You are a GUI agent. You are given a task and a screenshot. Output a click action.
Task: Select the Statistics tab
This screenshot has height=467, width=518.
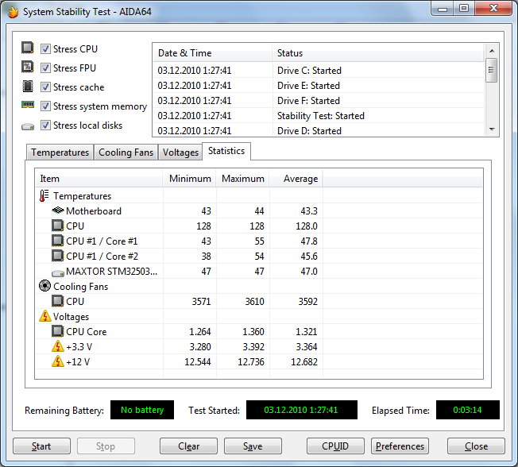tap(226, 151)
